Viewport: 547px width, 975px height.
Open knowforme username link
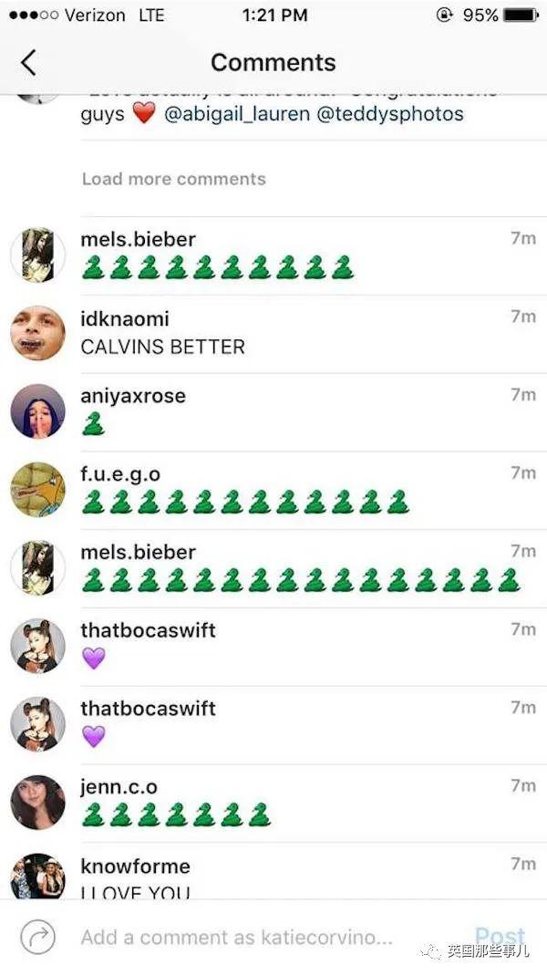[136, 866]
